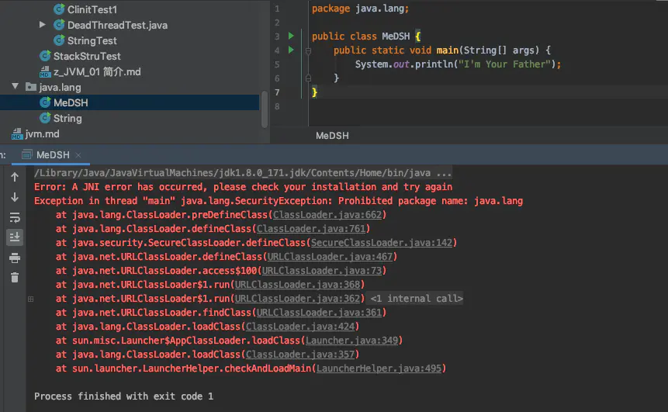Click the String class icon in tree
The height and width of the screenshot is (412, 668).
(x=45, y=118)
